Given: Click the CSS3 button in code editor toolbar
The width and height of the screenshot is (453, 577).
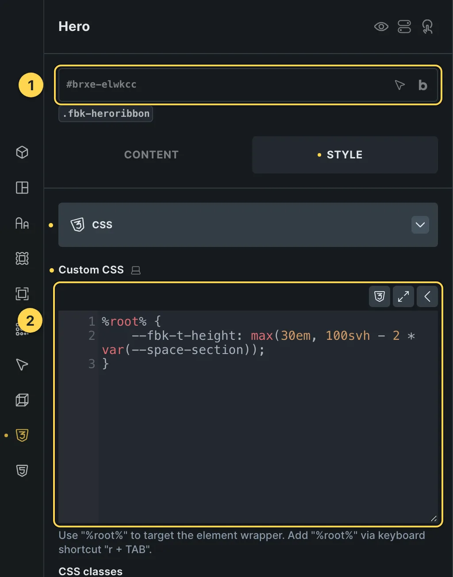Looking at the screenshot, I should (380, 296).
